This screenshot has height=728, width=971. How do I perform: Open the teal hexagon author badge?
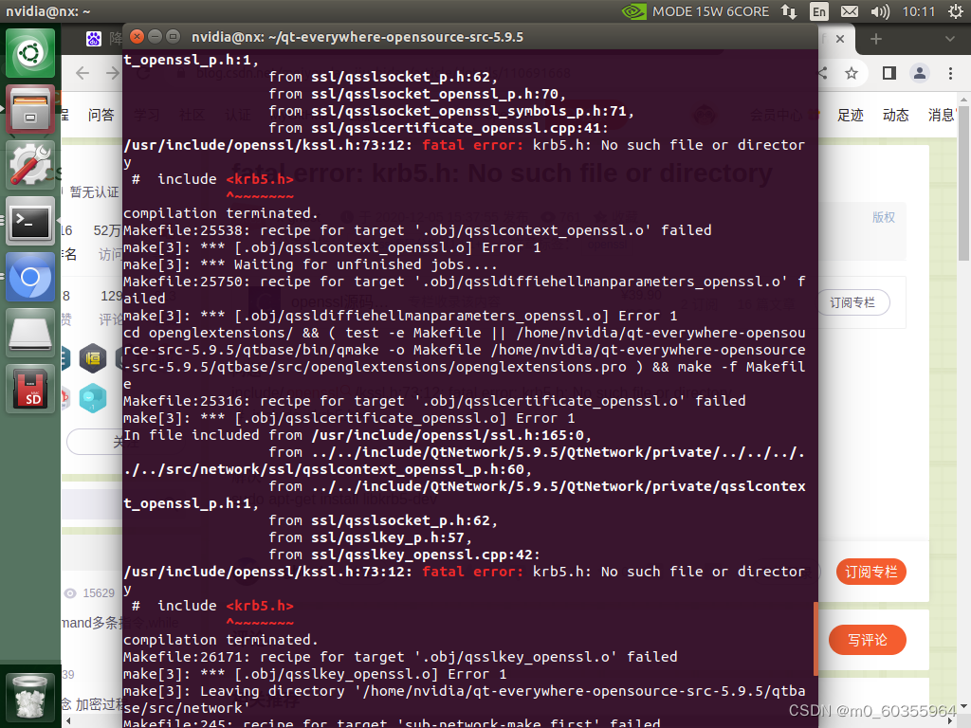click(x=93, y=397)
